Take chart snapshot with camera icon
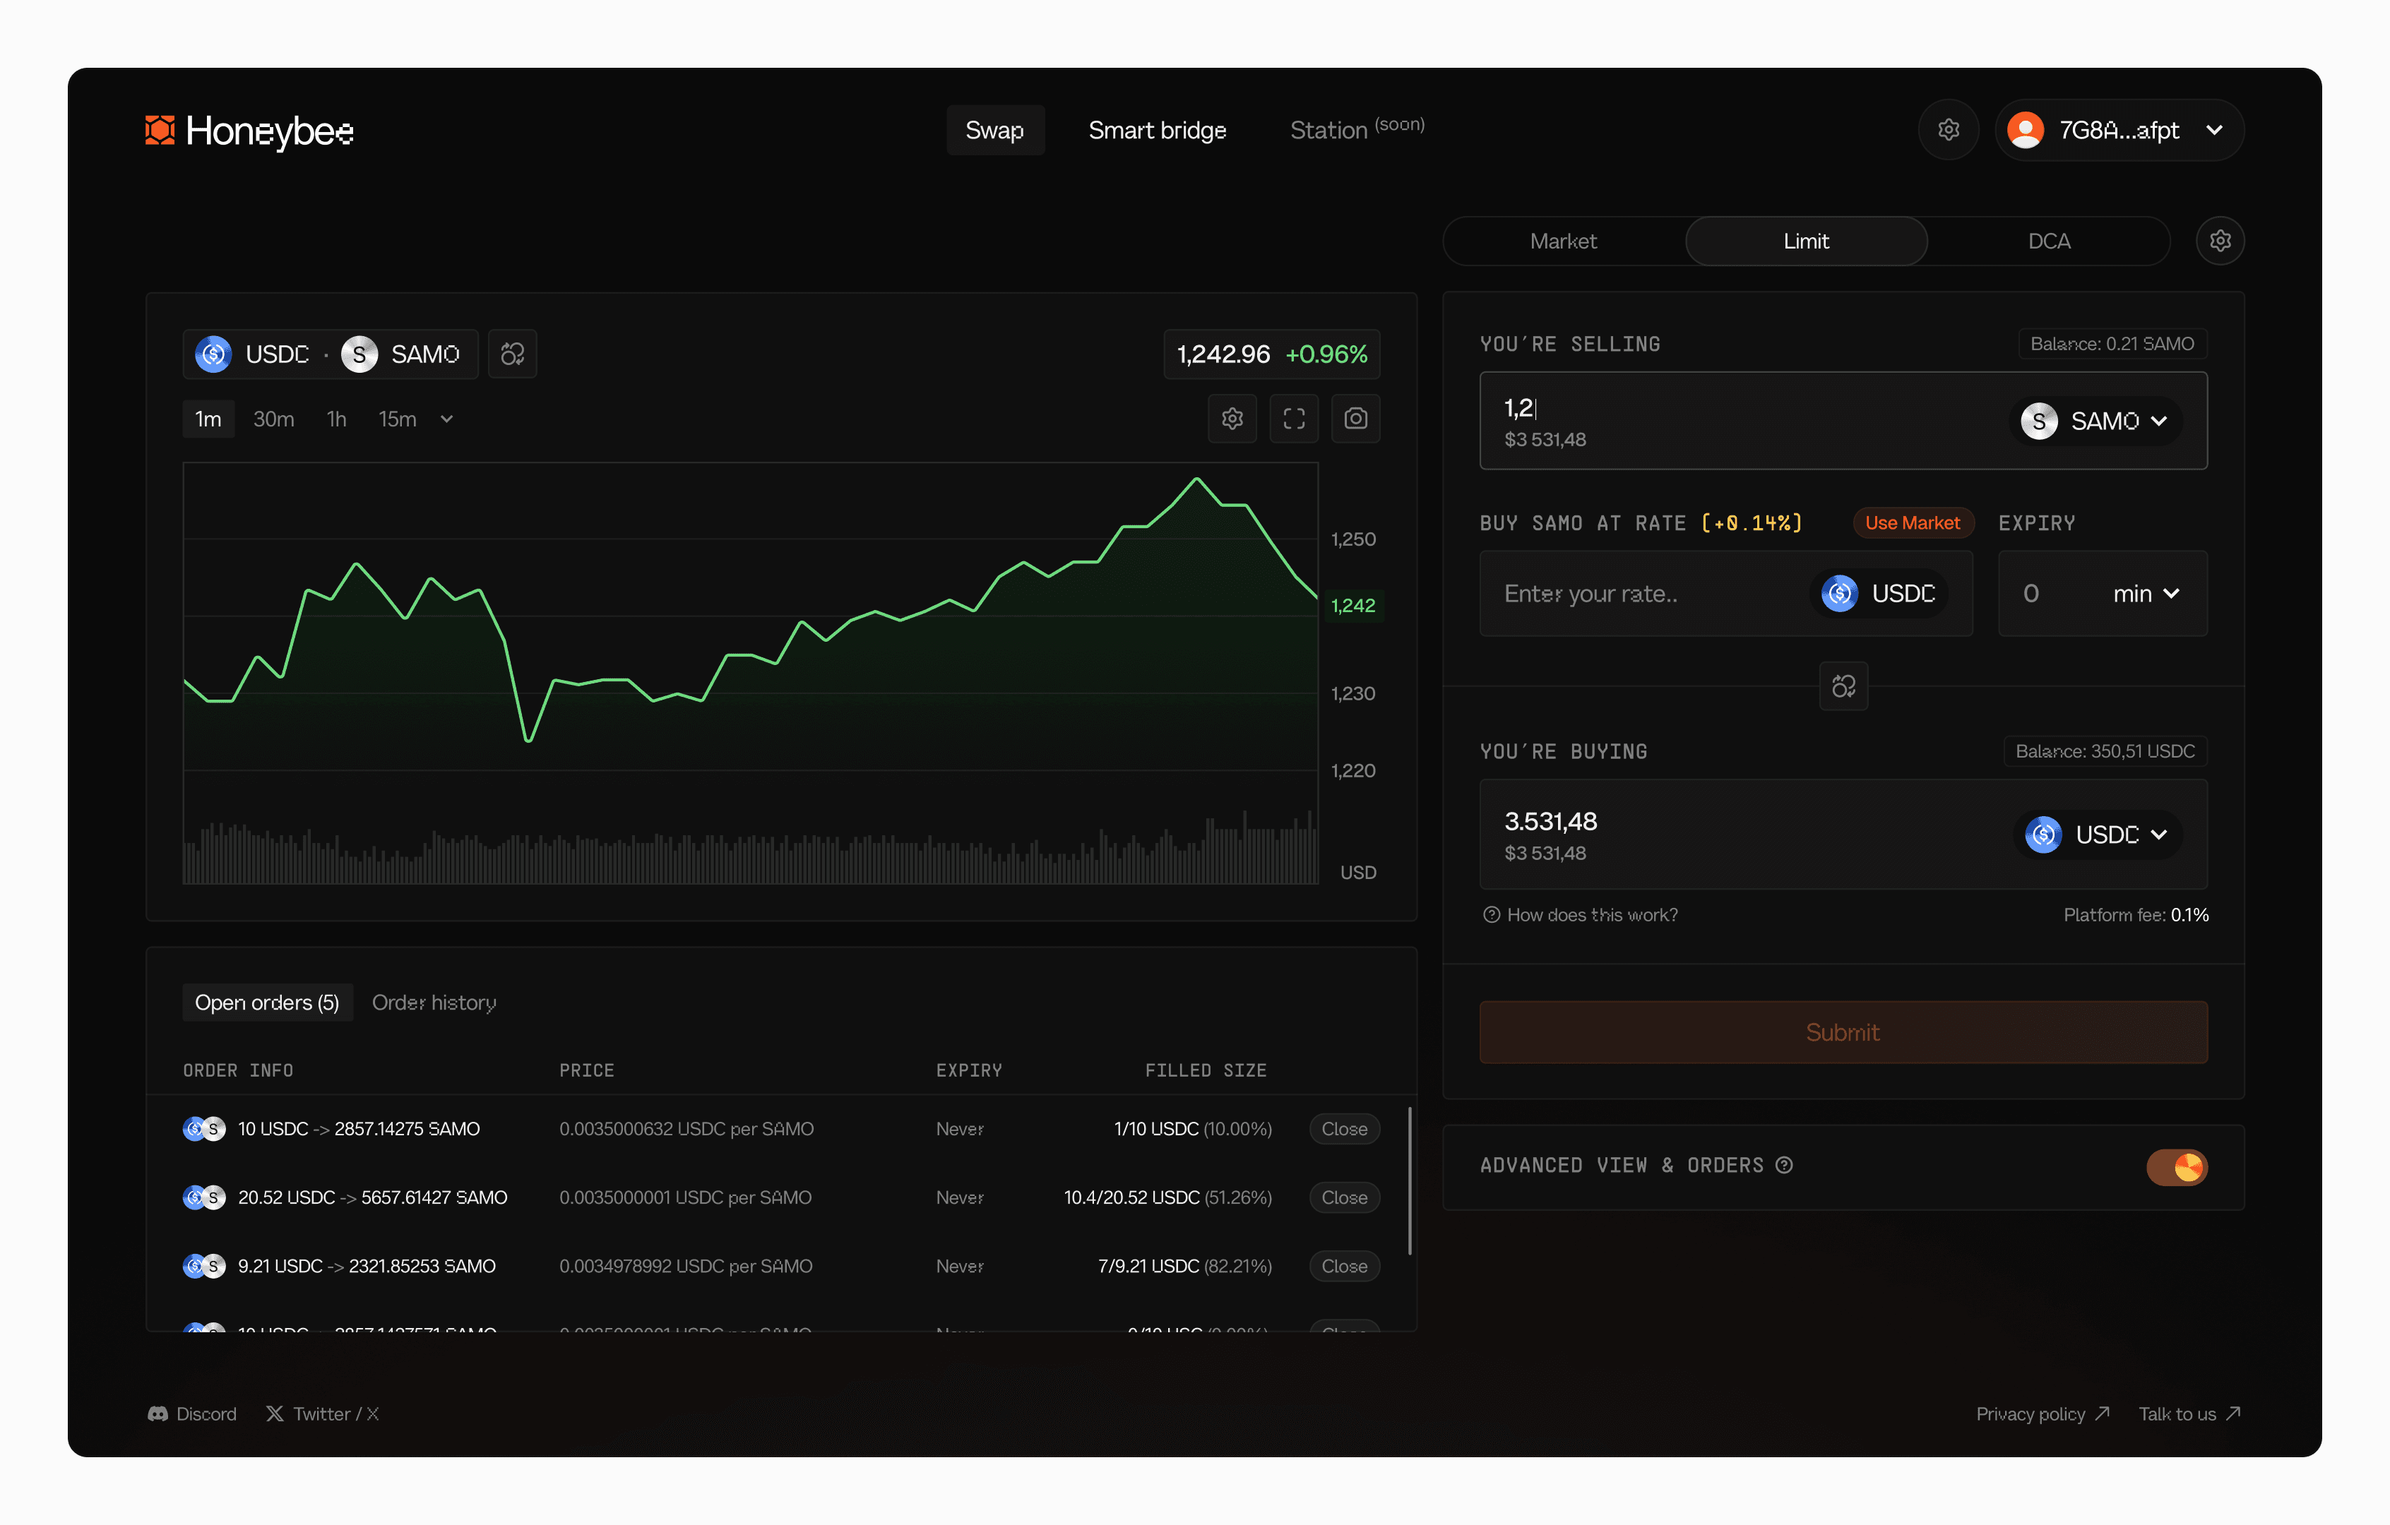 (x=1355, y=419)
